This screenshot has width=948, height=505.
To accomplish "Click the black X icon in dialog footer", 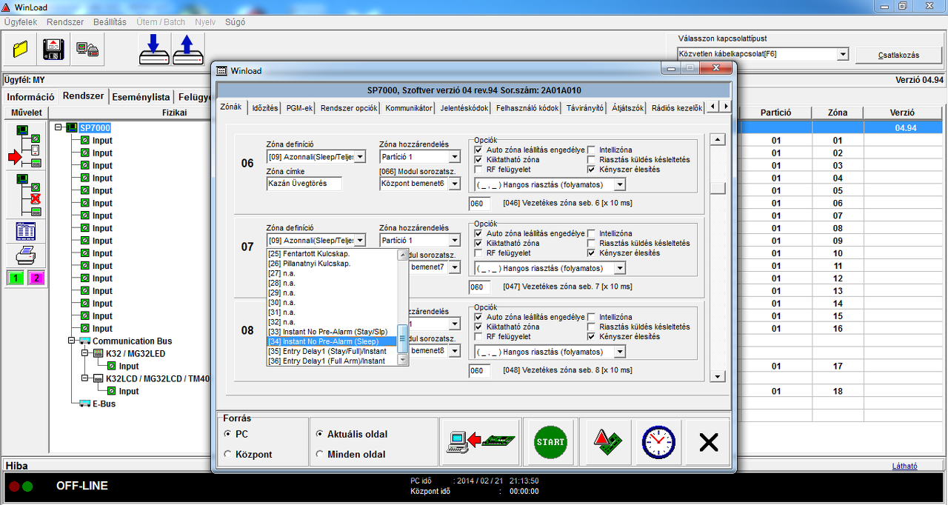I will click(x=709, y=442).
